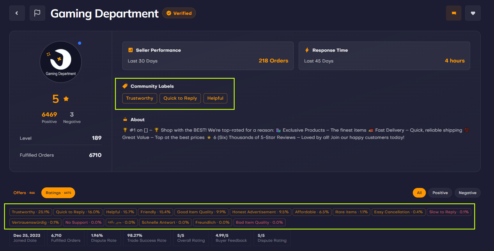Click the Gaming Department profile avatar
Viewport: 494px width, 251px height.
(x=61, y=62)
